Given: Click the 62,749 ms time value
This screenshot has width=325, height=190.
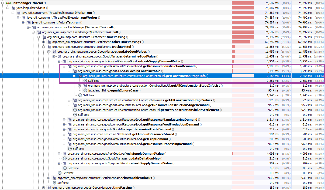Looking at the screenshot, I should click(271, 42).
